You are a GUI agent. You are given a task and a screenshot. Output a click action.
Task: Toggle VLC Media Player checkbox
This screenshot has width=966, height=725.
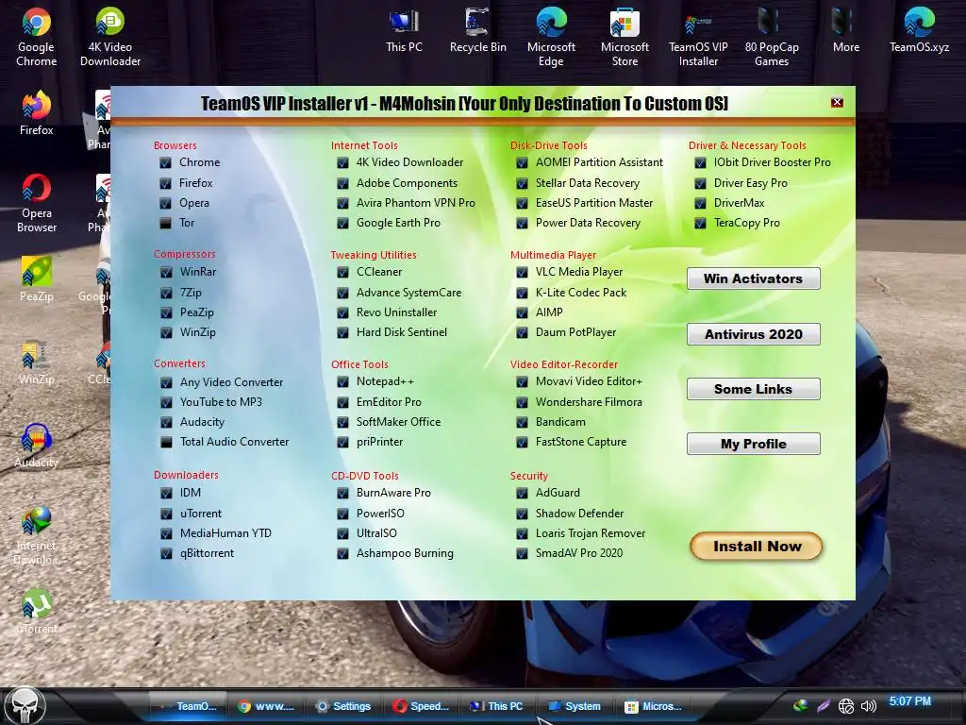522,272
